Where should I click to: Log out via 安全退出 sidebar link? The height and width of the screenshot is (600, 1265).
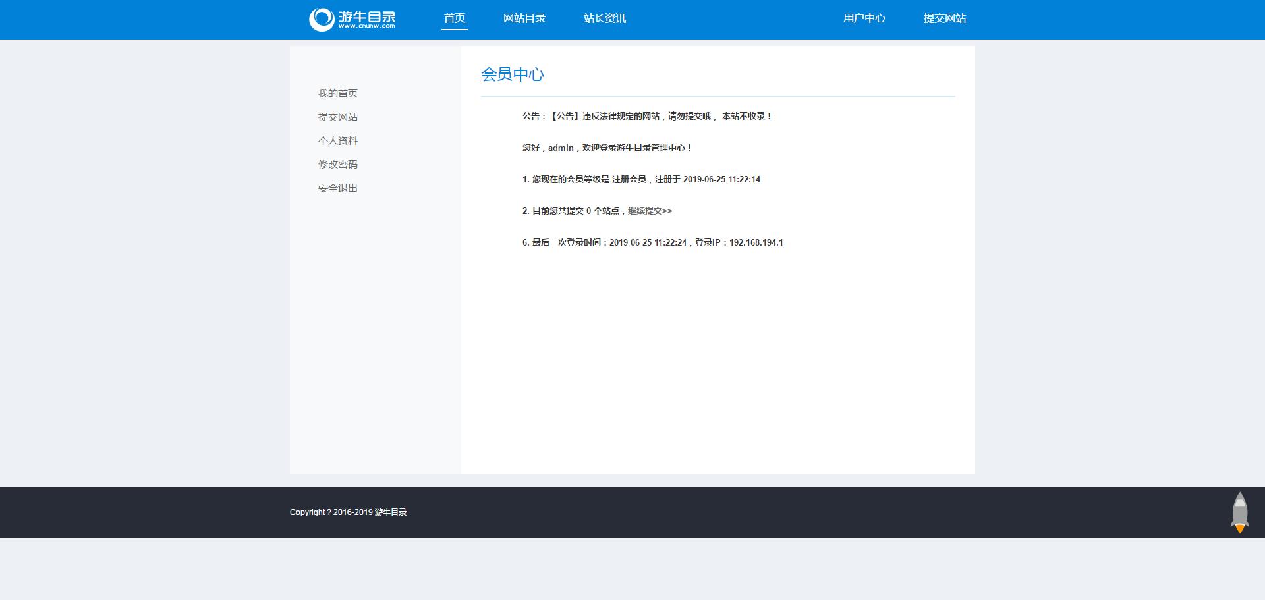pos(337,188)
